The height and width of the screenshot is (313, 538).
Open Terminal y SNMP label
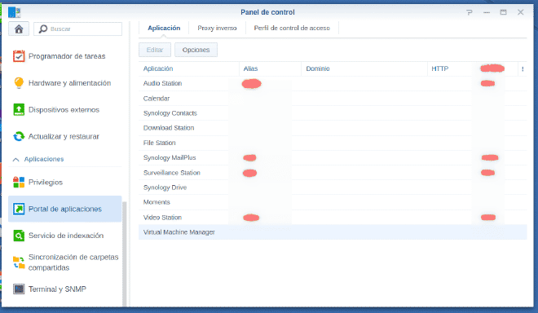pos(57,289)
